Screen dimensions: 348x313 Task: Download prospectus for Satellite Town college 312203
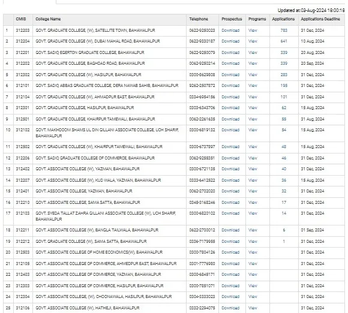click(x=230, y=31)
